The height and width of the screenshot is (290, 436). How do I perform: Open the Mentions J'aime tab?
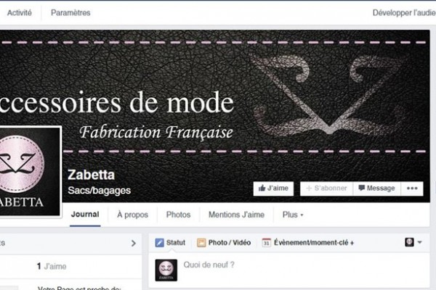[236, 215]
